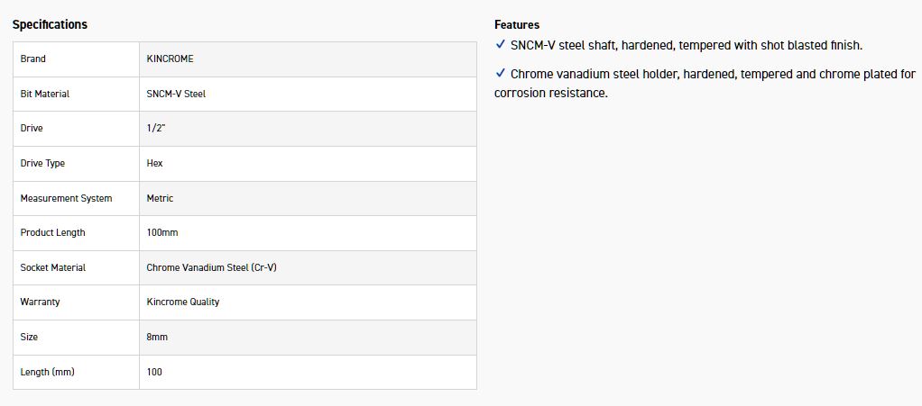
Task: Click the Kincrome Quality warranty value
Action: (x=183, y=302)
